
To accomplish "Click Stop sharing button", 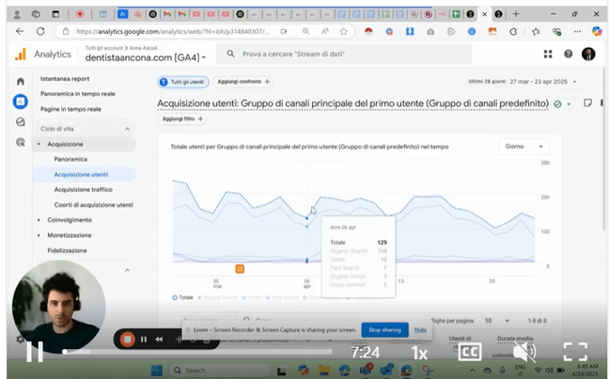I will tap(384, 329).
